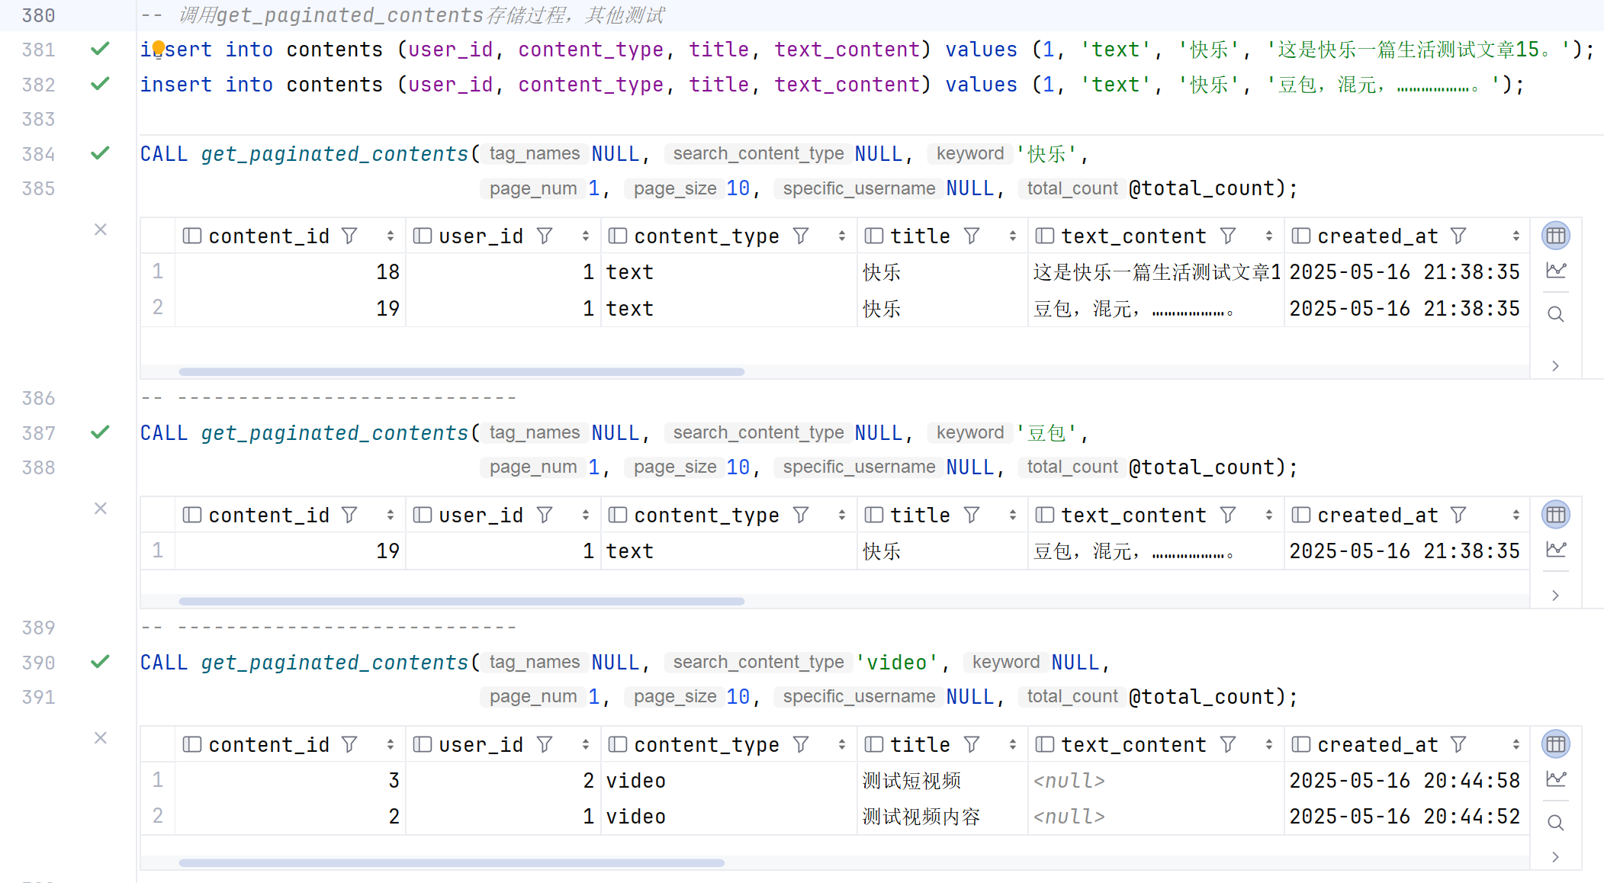Close the third in-editor result panel
Screen dimensions: 1604x883
point(100,738)
